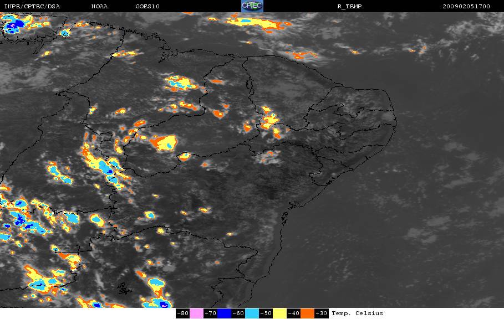Select the yellow -50 legend swatch

tap(279, 313)
